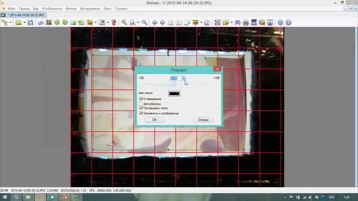Go to next image with right arrow
Screen dimensions: 358x201
(x=162, y=22)
